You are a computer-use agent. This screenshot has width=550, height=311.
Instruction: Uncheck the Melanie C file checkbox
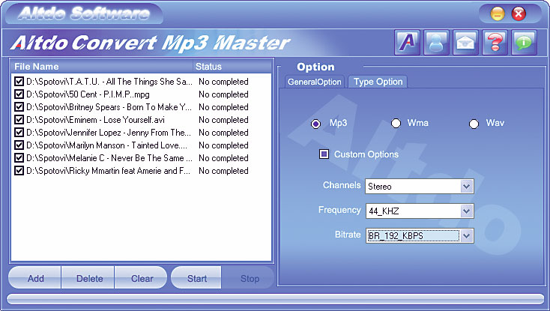pos(19,158)
